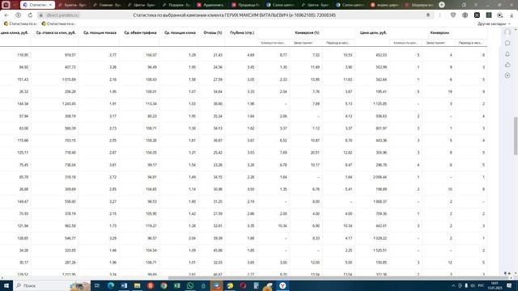Sort by "Ср. позиция клика" column header

(180, 32)
